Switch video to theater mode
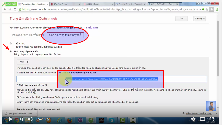The image size is (222, 125). 202,119
